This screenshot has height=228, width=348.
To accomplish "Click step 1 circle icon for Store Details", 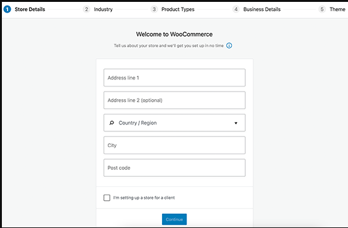I will 8,9.
